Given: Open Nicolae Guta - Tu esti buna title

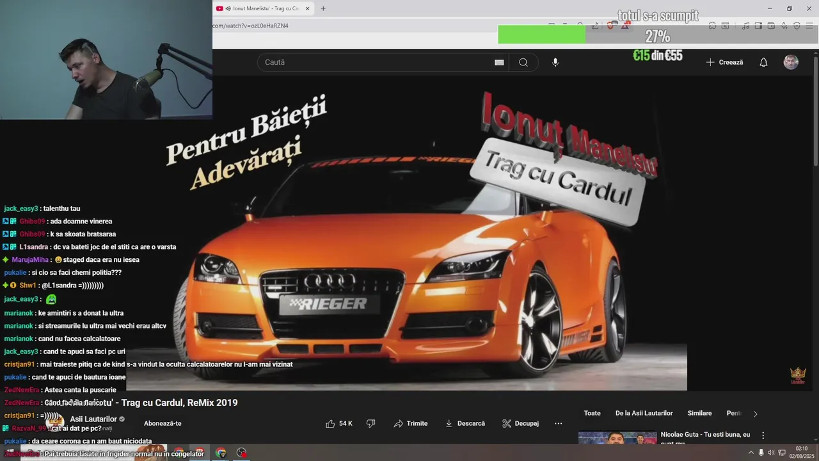Looking at the screenshot, I should coord(705,438).
